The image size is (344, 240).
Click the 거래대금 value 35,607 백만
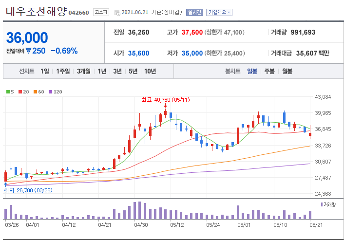(x=313, y=53)
